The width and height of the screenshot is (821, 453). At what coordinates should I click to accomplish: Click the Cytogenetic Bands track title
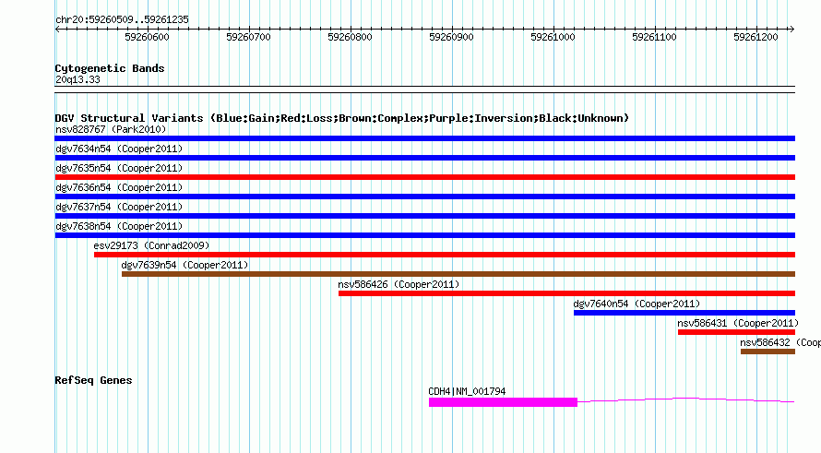pos(110,68)
